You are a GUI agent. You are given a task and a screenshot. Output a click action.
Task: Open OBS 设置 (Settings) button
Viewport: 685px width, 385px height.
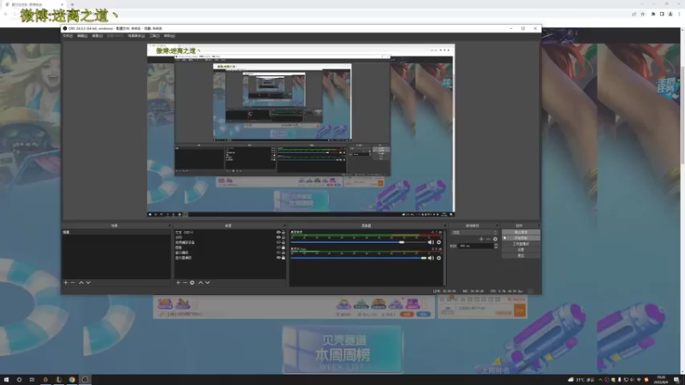(x=521, y=250)
